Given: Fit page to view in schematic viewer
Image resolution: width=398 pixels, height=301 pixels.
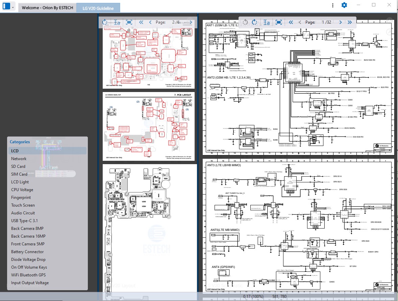Looking at the screenshot, I should pyautogui.click(x=279, y=22).
